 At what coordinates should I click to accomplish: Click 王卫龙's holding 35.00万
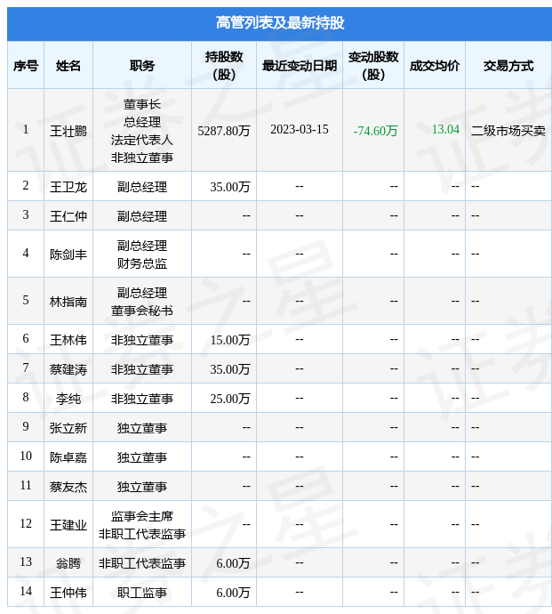[230, 187]
